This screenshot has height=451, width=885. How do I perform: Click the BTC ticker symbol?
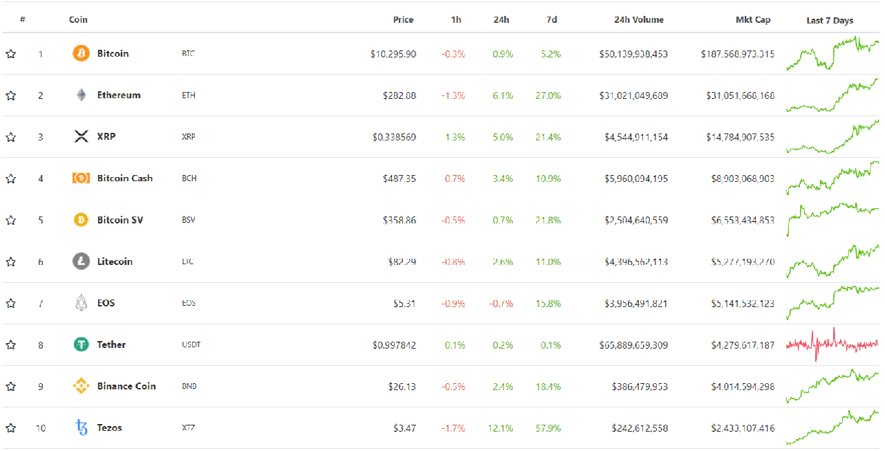pos(188,53)
